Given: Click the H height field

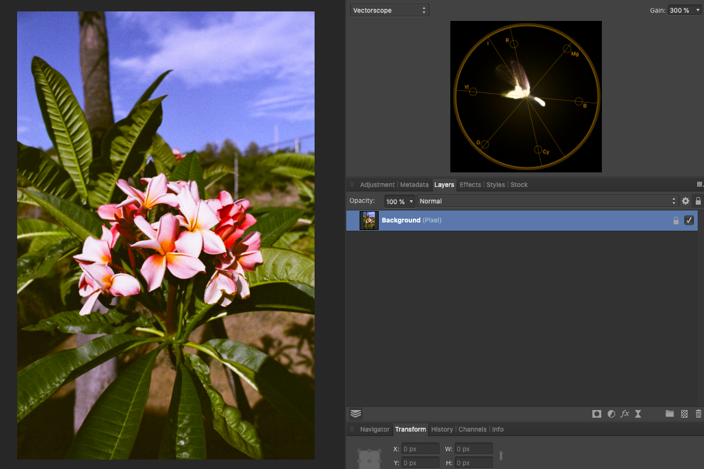Looking at the screenshot, I should [x=474, y=463].
